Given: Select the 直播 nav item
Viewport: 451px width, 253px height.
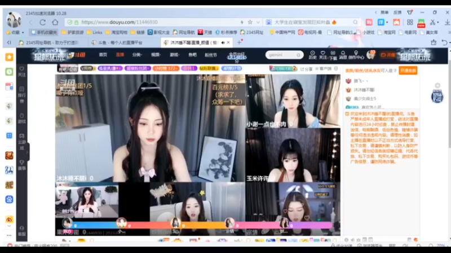Looking at the screenshot, I should (120, 55).
